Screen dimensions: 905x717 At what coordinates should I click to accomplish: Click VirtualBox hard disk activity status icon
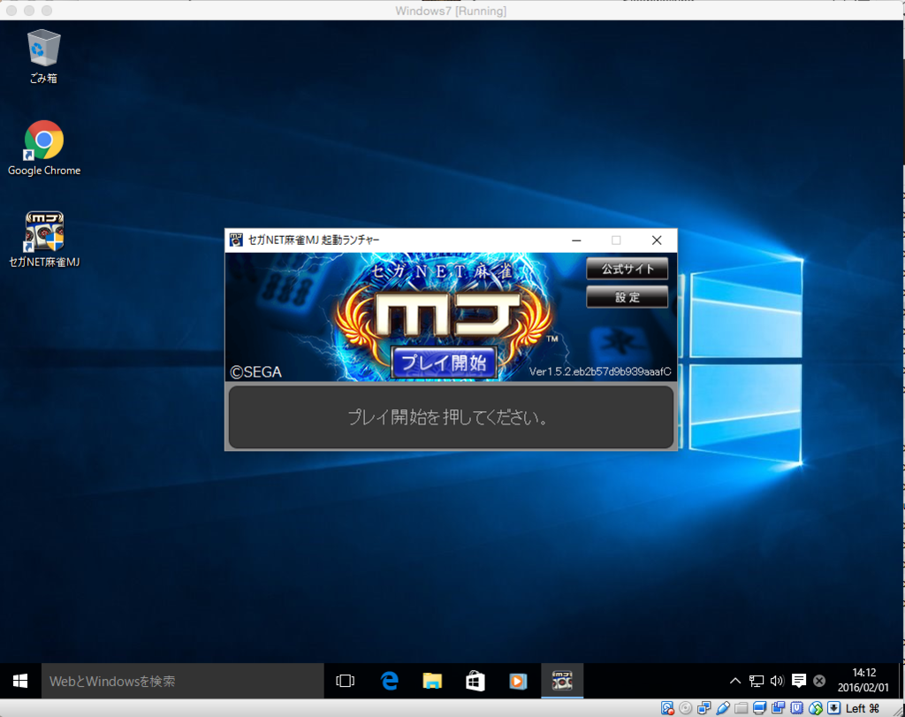667,708
